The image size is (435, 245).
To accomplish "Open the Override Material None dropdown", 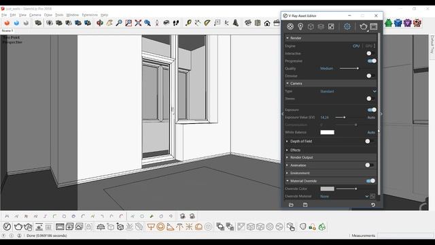I will [345, 196].
